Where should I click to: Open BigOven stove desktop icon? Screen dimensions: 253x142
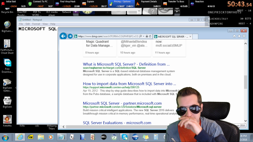click(x=7, y=102)
